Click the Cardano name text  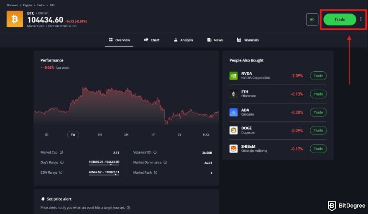248,114
